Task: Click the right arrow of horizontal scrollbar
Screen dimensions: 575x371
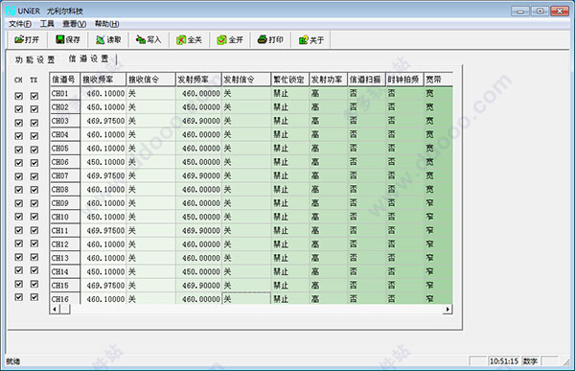Action: pos(448,310)
